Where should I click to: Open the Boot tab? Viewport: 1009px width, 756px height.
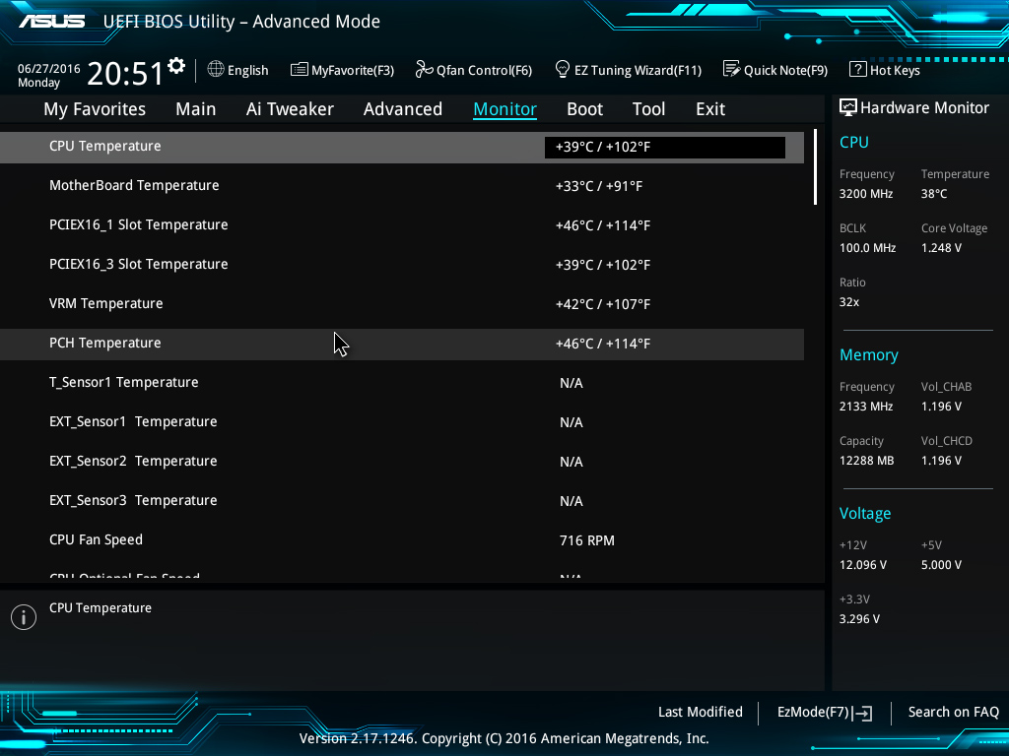coord(585,109)
